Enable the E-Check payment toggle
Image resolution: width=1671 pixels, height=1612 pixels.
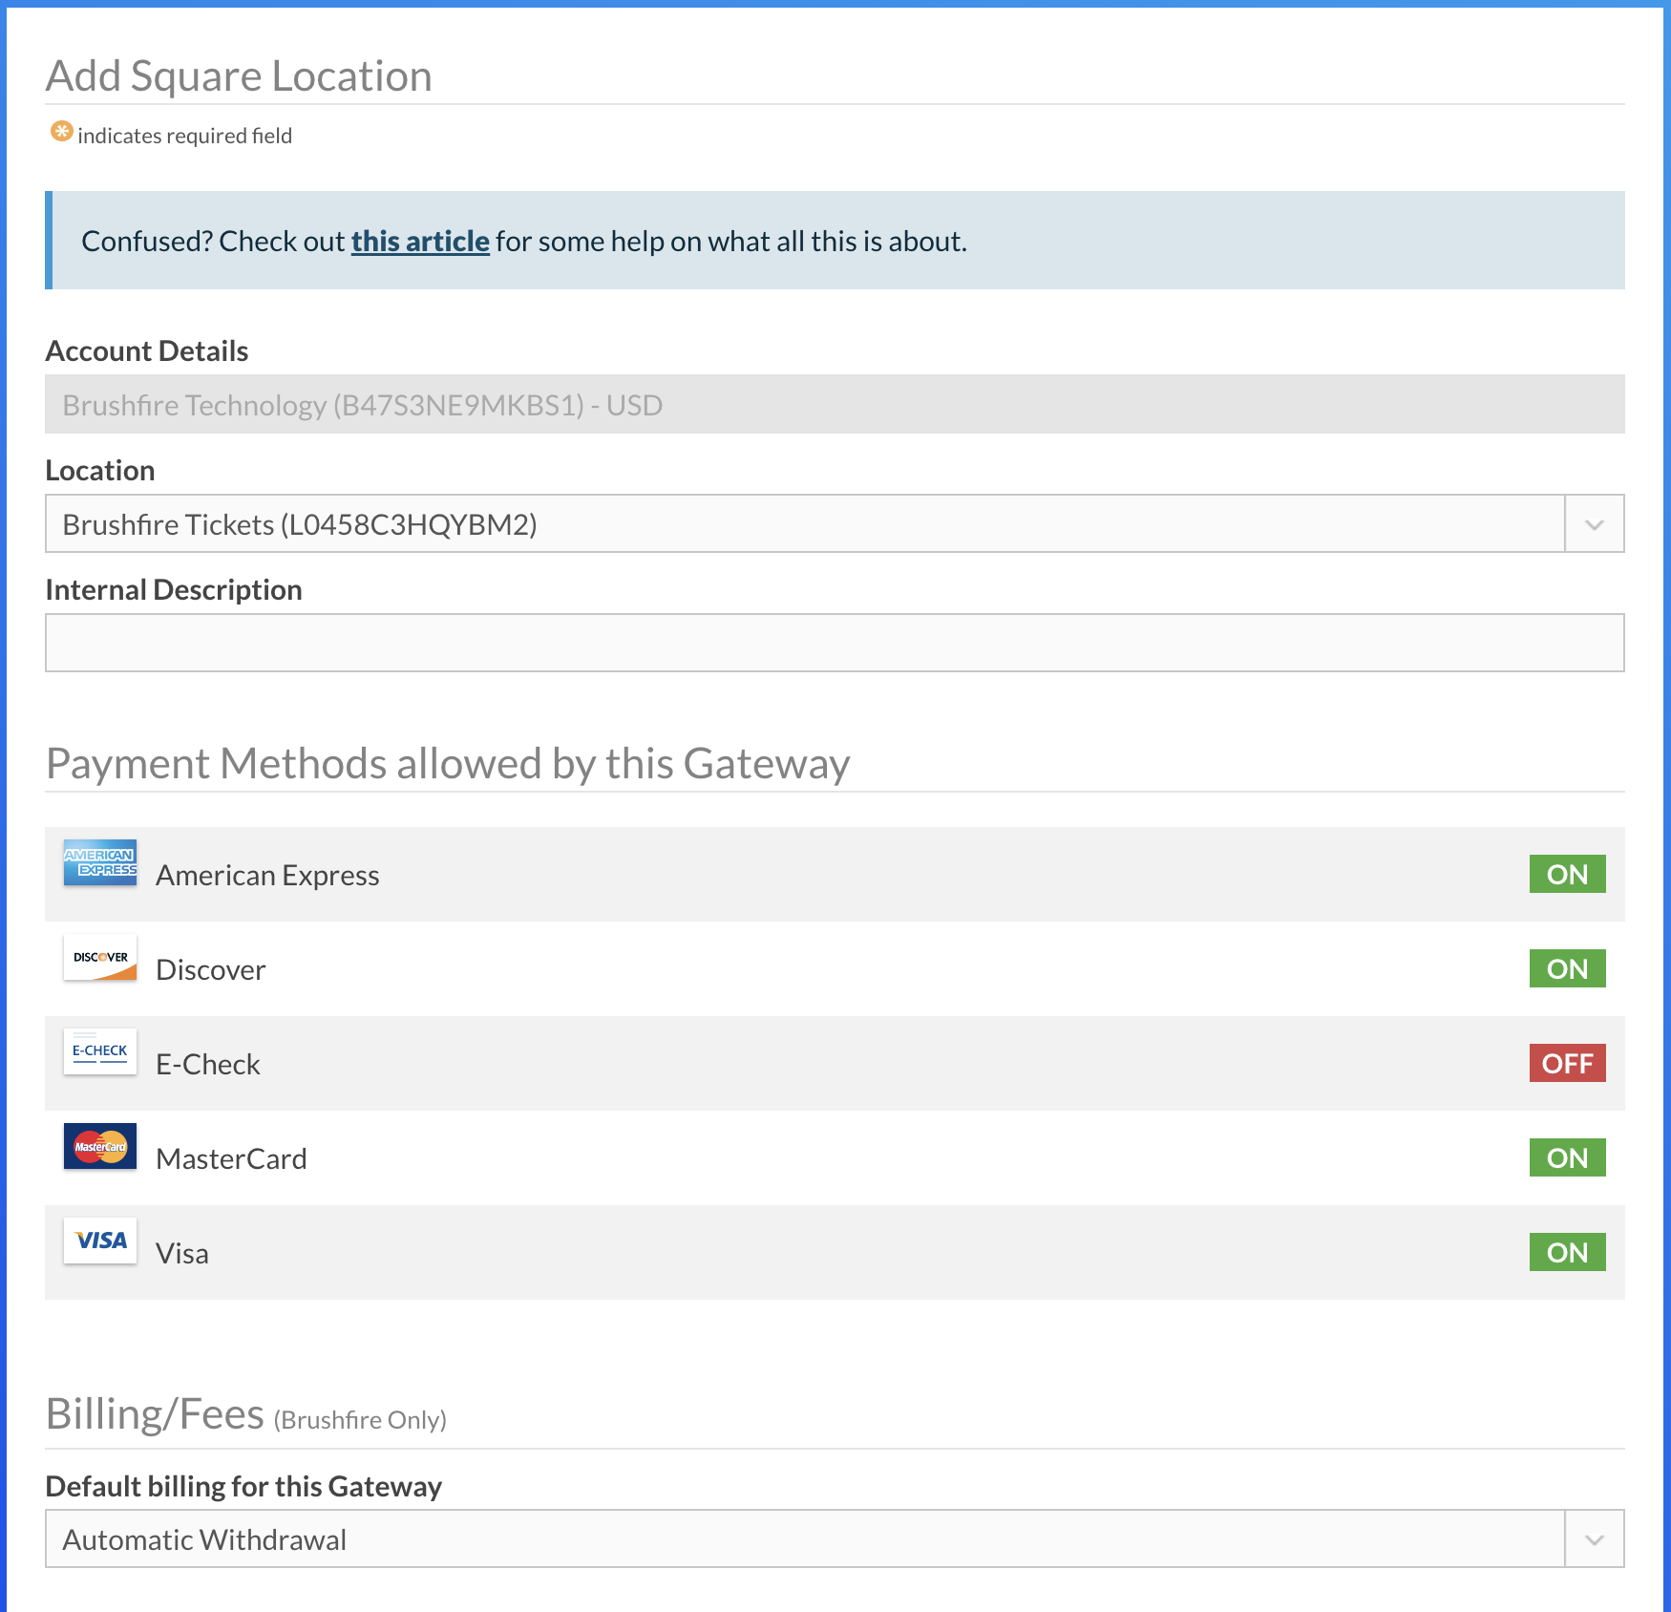1567,1063
